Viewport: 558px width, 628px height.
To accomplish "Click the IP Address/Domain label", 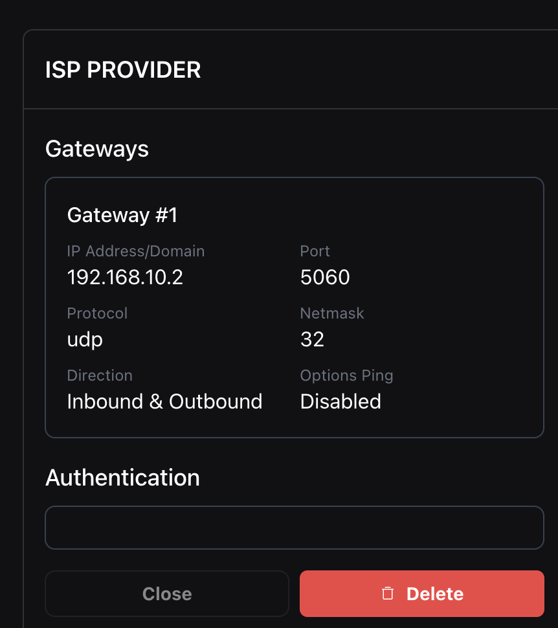I will (136, 251).
